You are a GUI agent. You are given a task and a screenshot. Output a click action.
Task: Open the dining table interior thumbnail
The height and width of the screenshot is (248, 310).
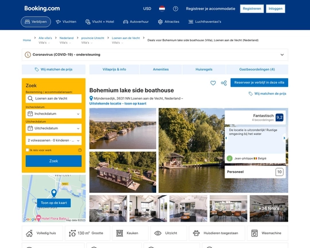[x=228, y=208]
